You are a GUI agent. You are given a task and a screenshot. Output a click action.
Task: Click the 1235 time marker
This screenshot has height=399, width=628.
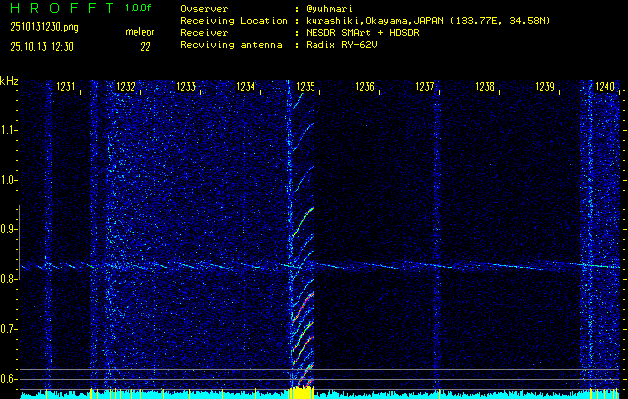click(x=306, y=88)
